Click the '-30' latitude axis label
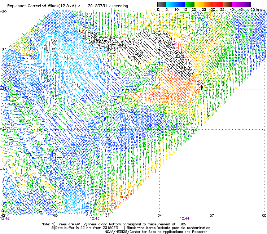Image resolution: width=267 pixels, height=234 pixels. click(3, 12)
